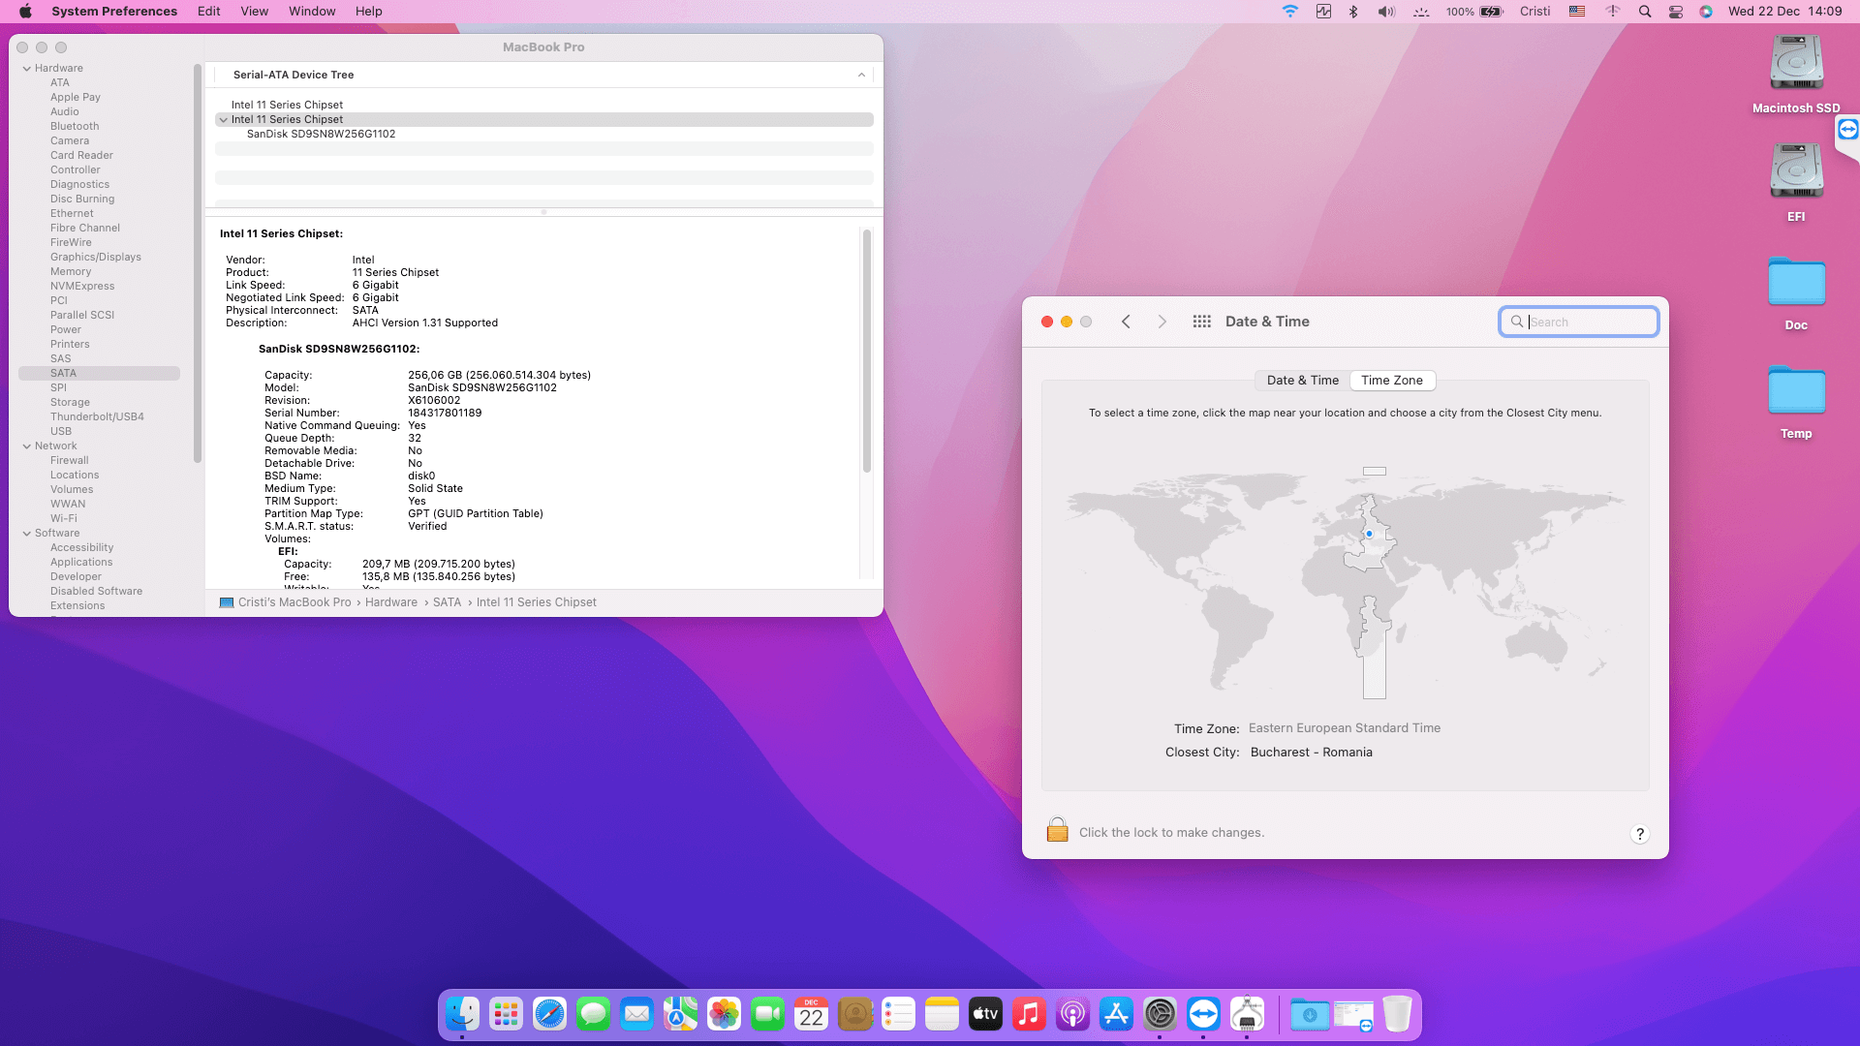The height and width of the screenshot is (1046, 1860).
Task: Open FaceTime in the Dock
Action: pyautogui.click(x=767, y=1014)
